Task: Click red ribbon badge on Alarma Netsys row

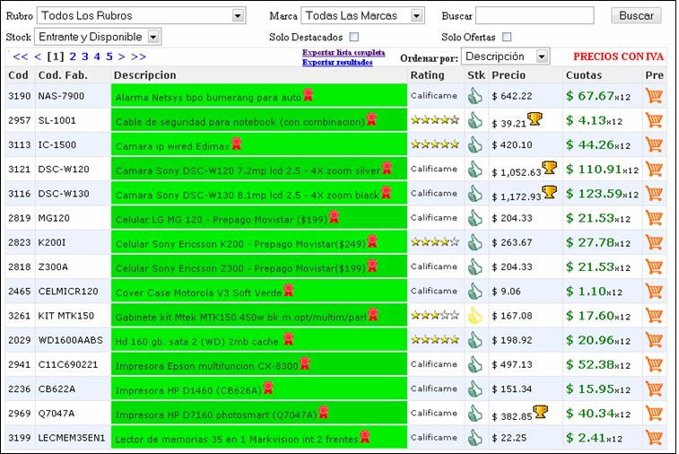Action: (308, 94)
